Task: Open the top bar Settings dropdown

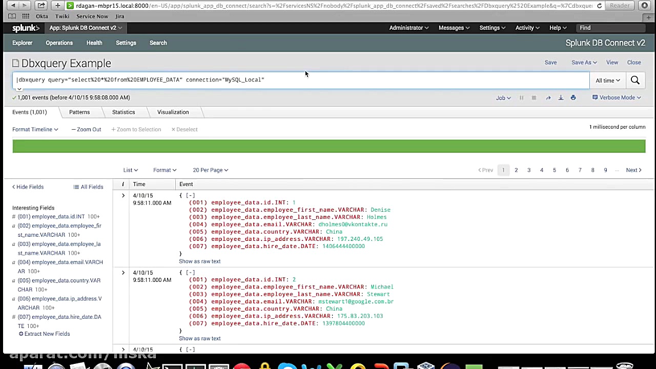Action: pyautogui.click(x=492, y=28)
